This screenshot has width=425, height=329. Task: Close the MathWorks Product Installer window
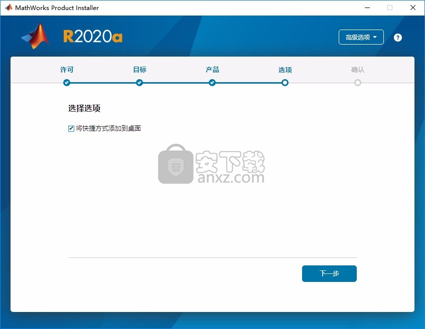click(413, 8)
